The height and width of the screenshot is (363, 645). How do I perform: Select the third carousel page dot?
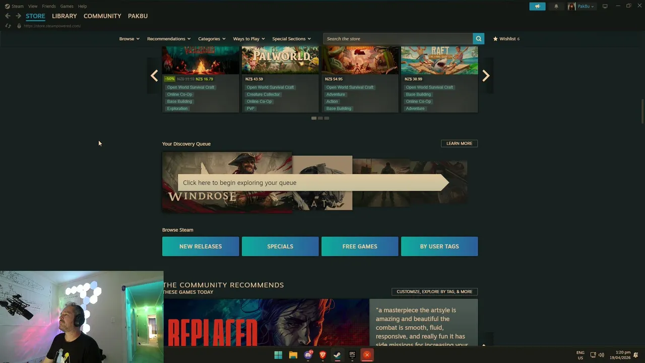tap(327, 118)
